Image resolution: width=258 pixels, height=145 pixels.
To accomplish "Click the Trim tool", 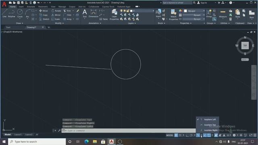I will (x=67, y=11).
